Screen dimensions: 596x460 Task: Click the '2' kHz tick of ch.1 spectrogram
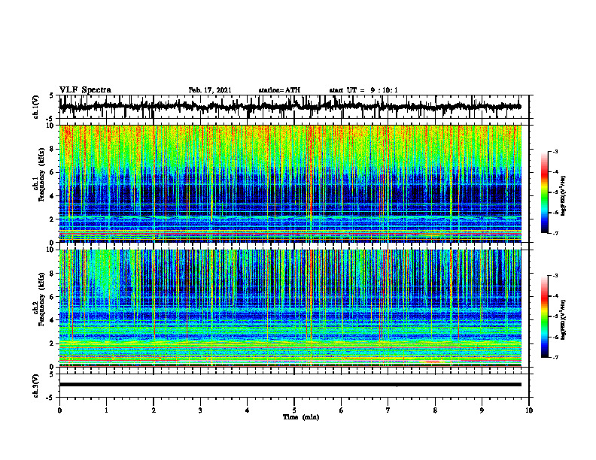click(53, 219)
